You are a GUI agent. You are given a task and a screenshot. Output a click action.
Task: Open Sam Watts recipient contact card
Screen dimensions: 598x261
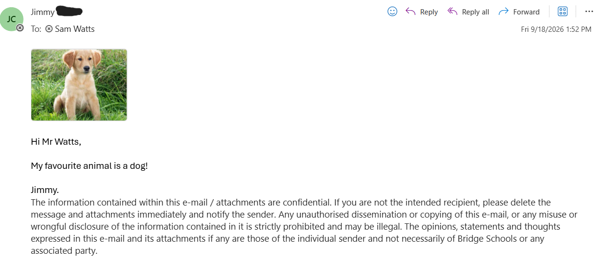click(75, 29)
